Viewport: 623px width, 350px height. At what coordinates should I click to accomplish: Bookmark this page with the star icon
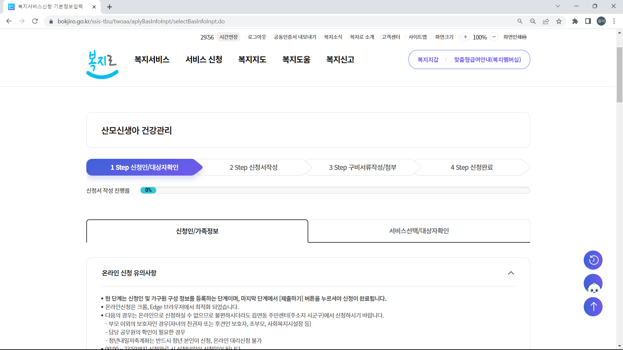click(x=559, y=21)
